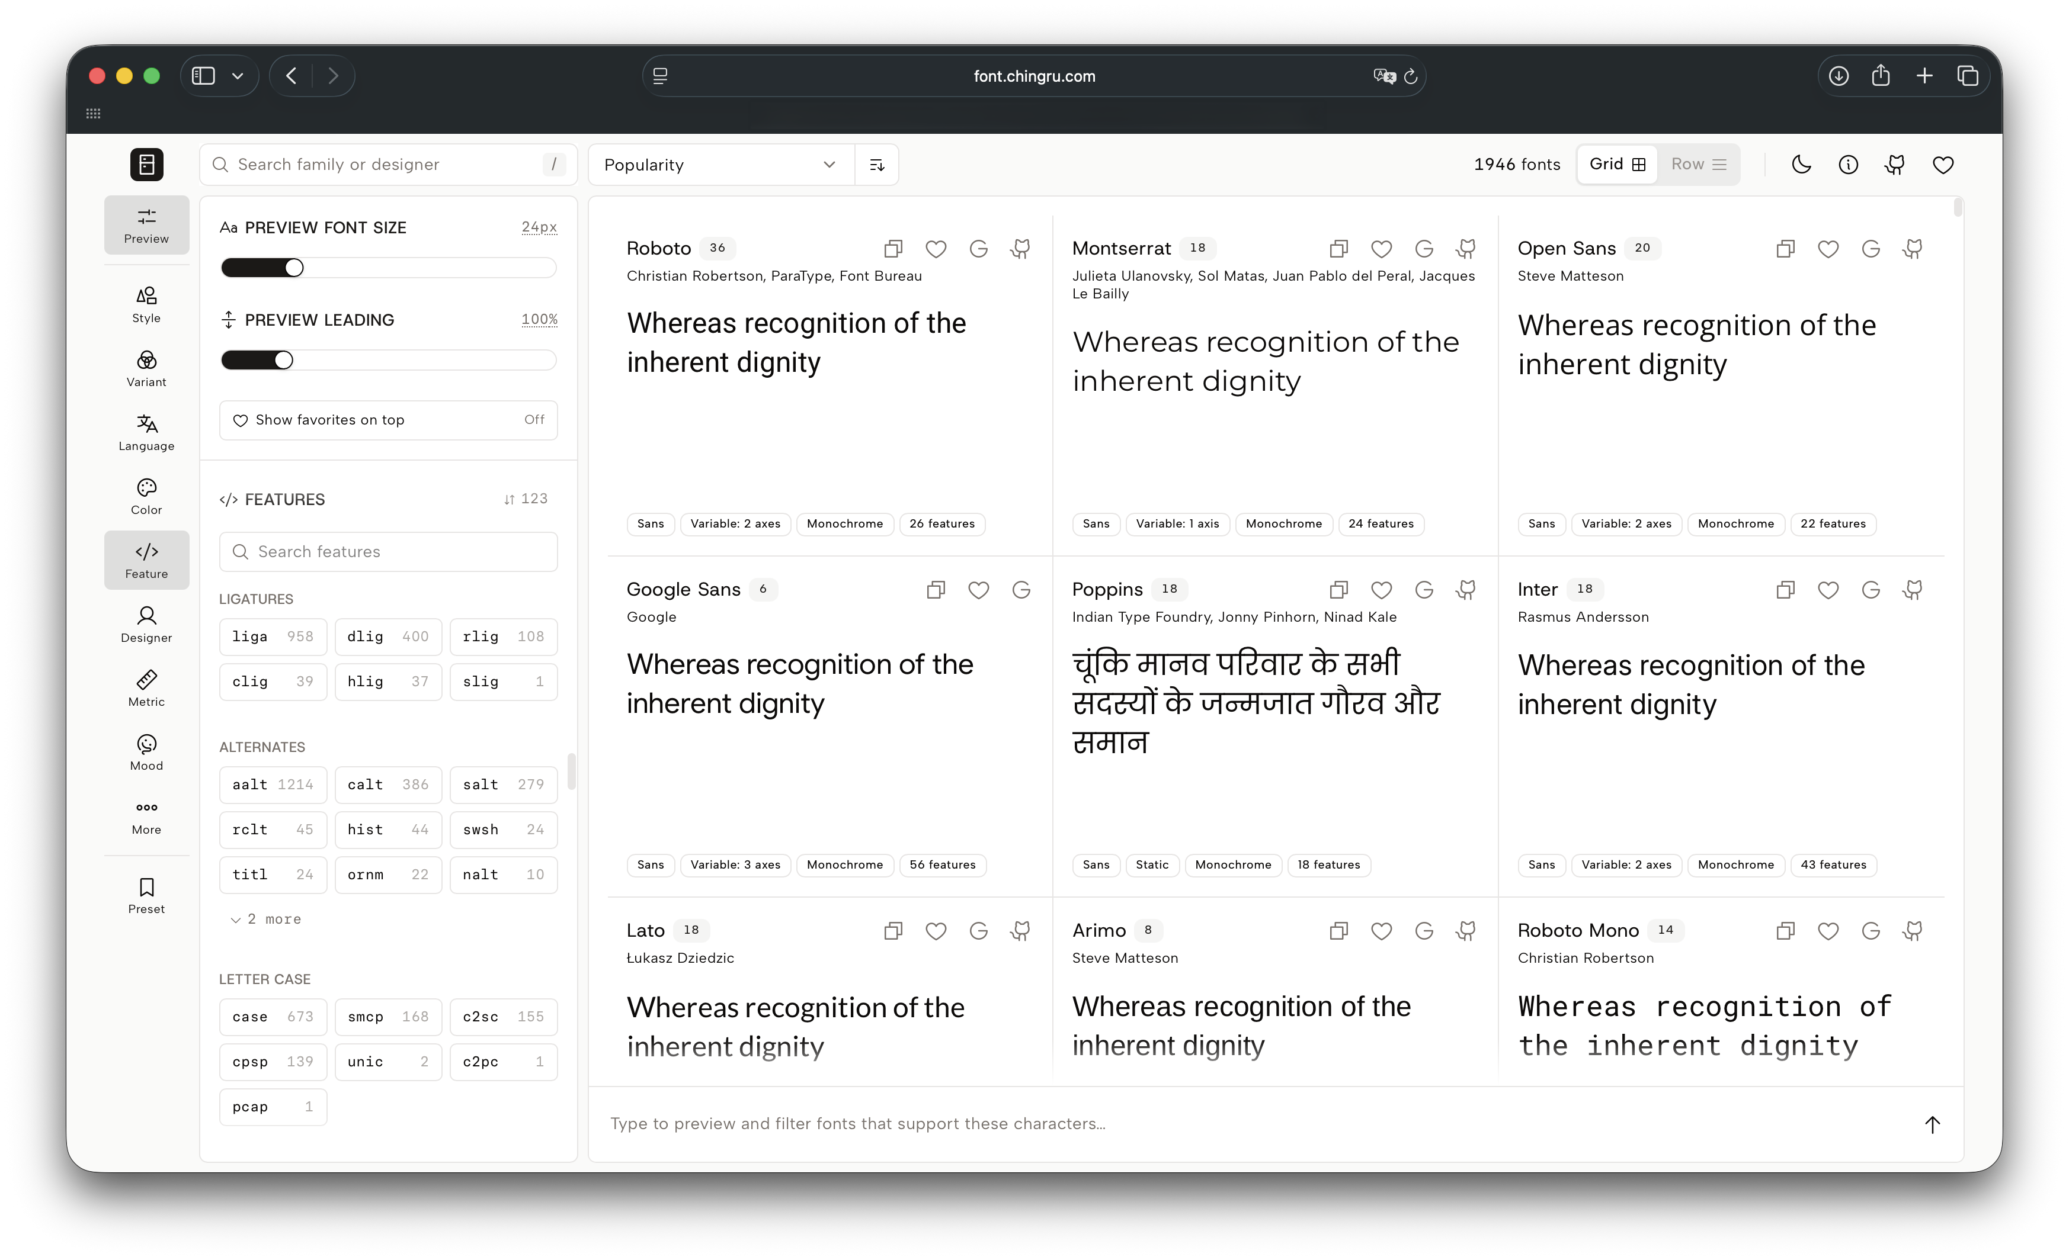
Task: Favorite the Lato font
Action: tap(936, 930)
